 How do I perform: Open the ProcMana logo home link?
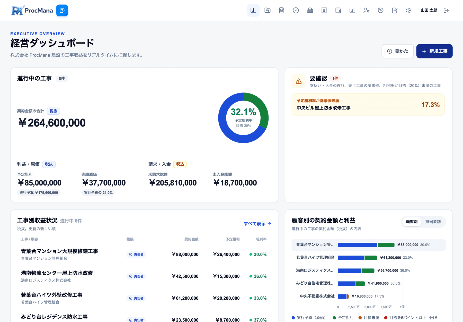[x=32, y=10]
